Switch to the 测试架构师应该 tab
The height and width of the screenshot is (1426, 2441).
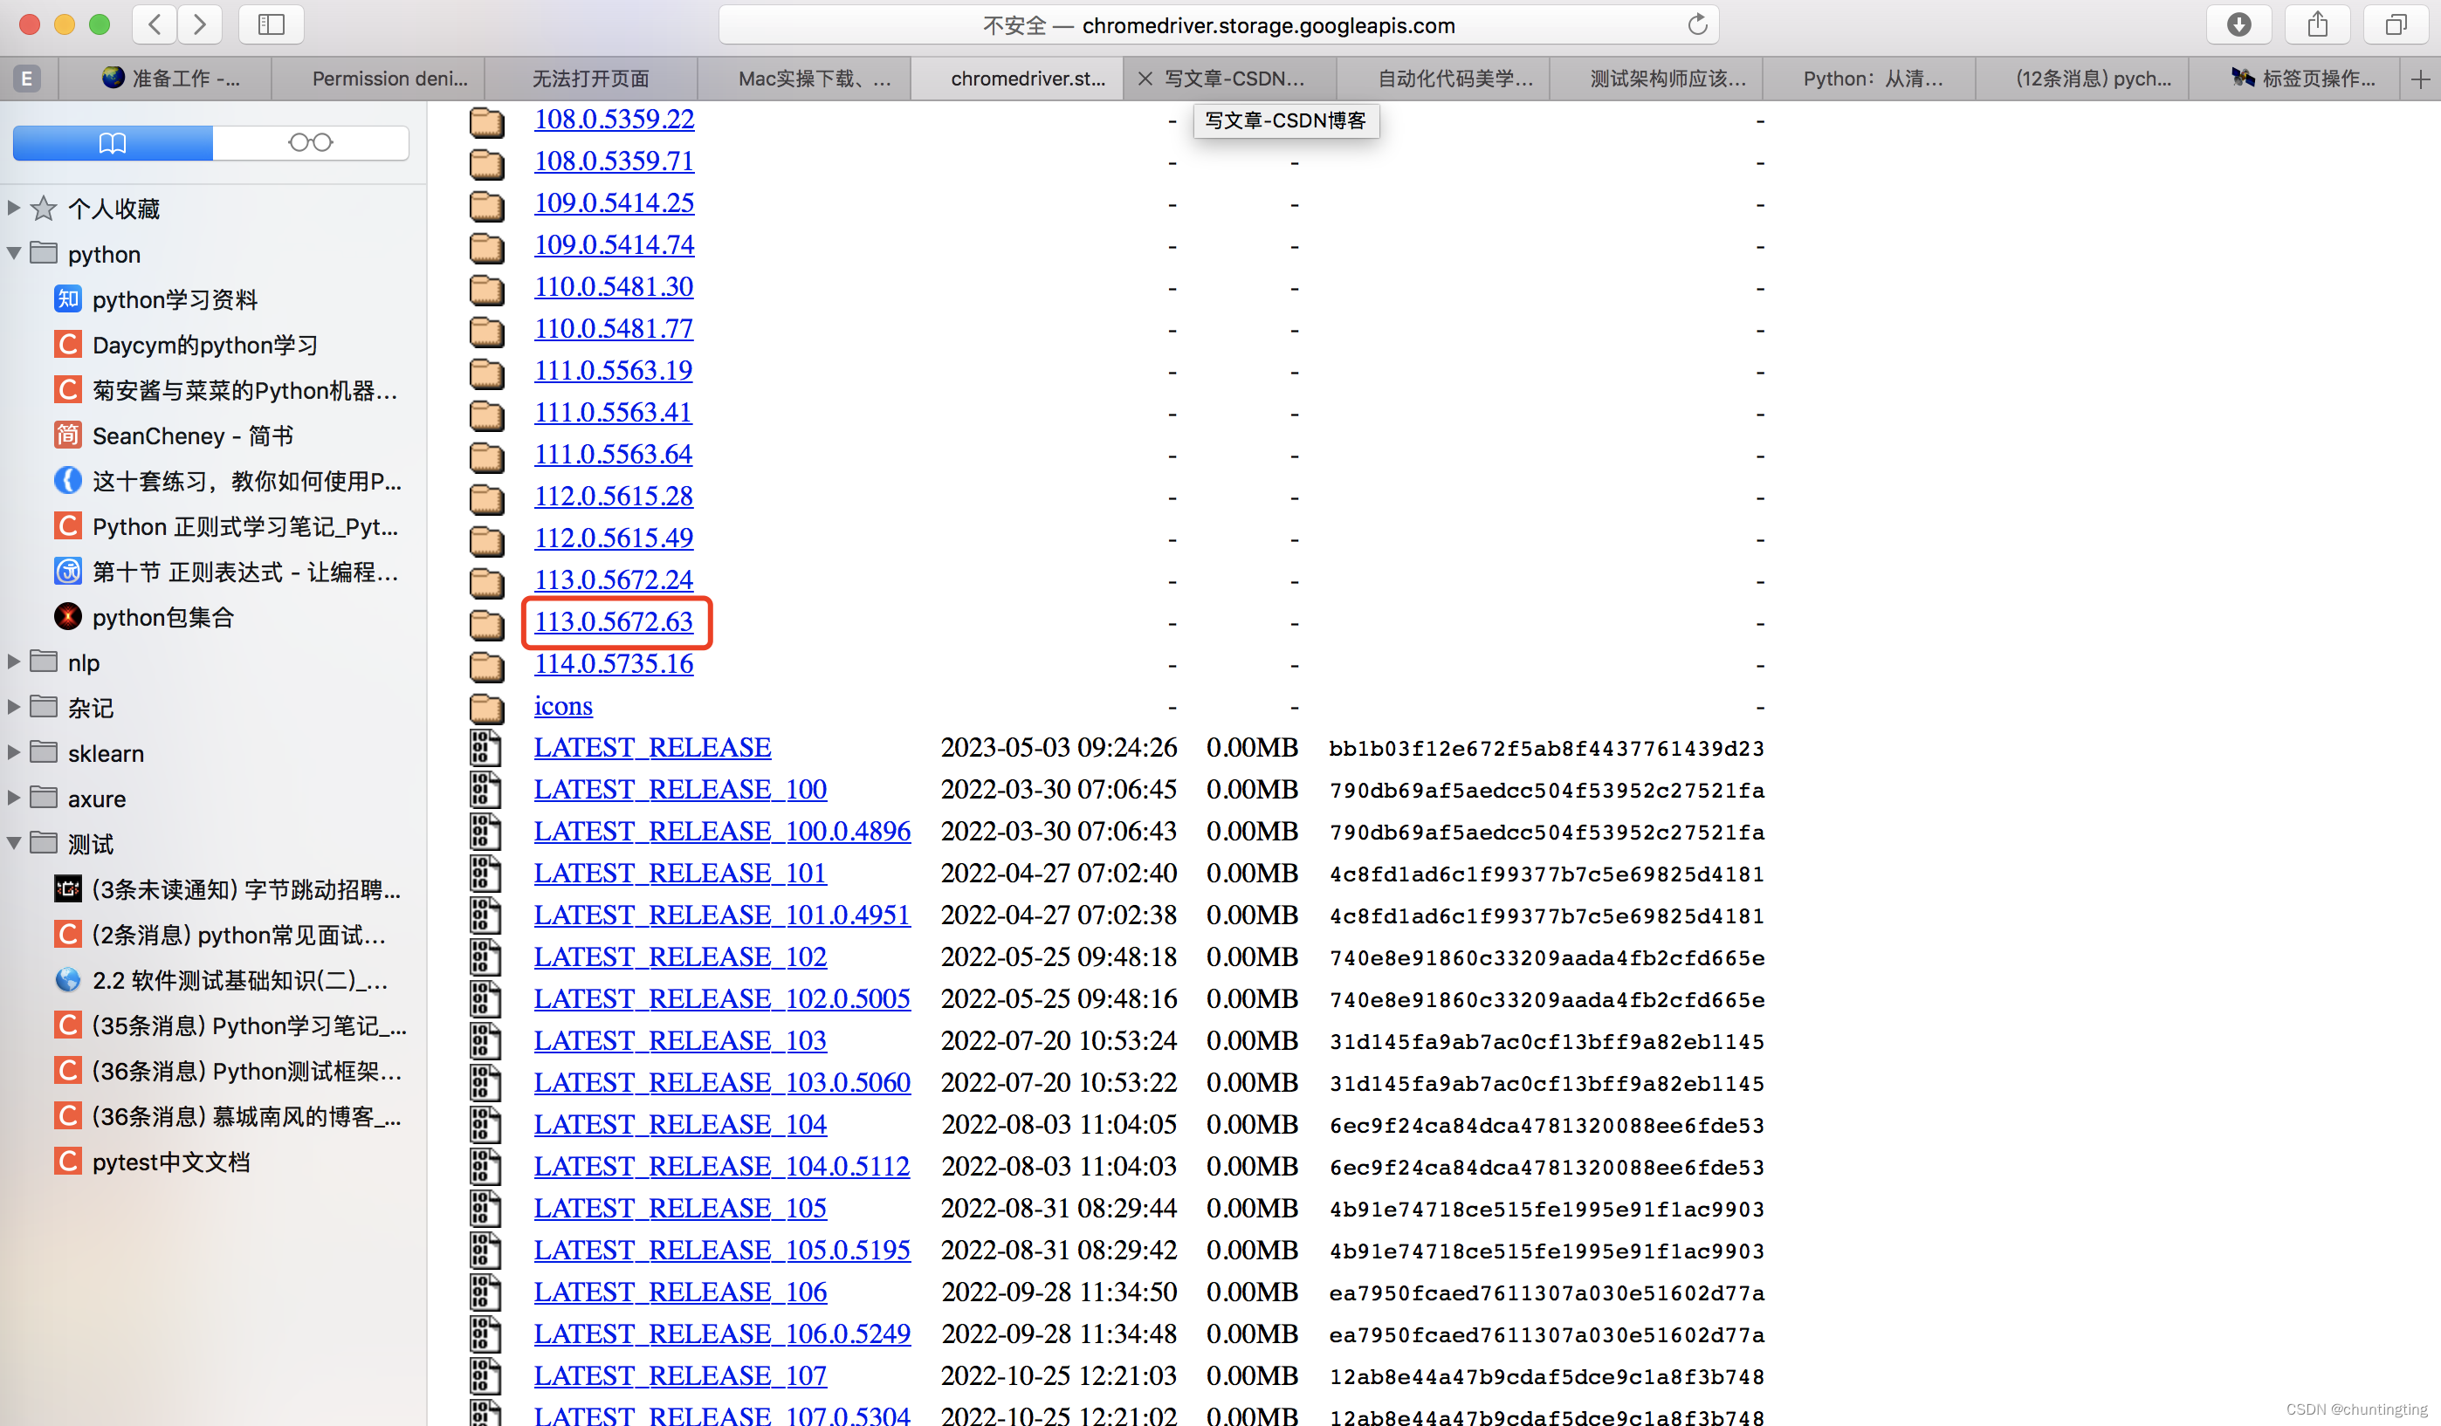coord(1656,79)
